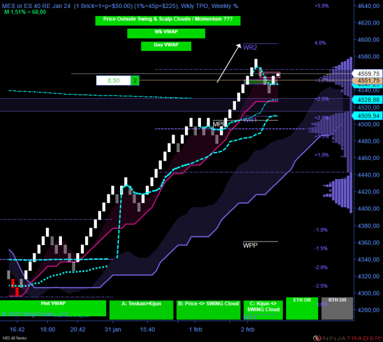383x342 pixels.
Task: Click the +2,5% weekly percent label
Action: pyautogui.click(x=322, y=99)
